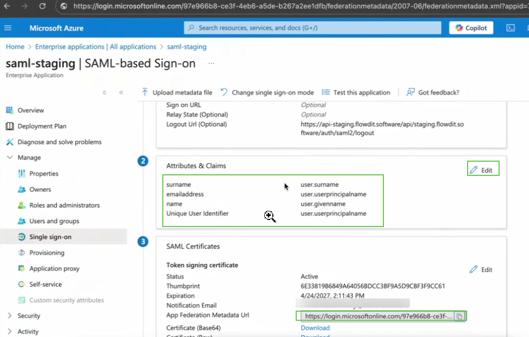Open Users and groups
Screen dimensions: 529x337
[54, 221]
